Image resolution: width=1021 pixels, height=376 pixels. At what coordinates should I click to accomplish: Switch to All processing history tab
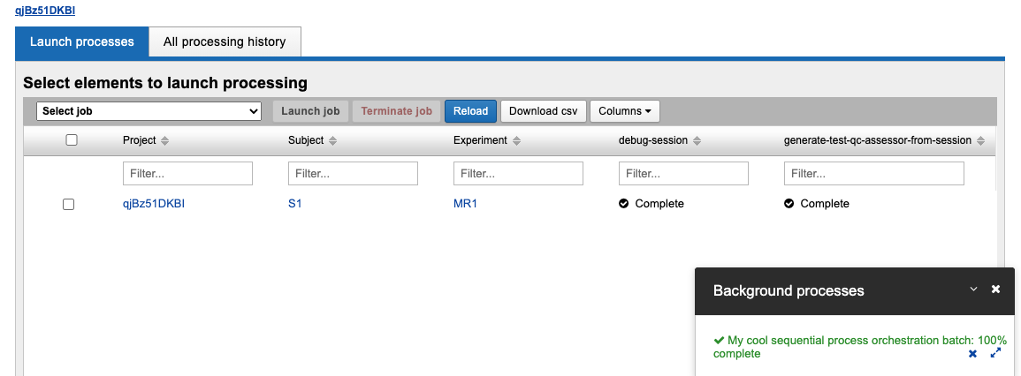(x=225, y=41)
